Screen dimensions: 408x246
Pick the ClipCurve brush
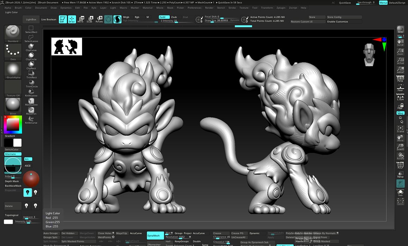point(31,47)
